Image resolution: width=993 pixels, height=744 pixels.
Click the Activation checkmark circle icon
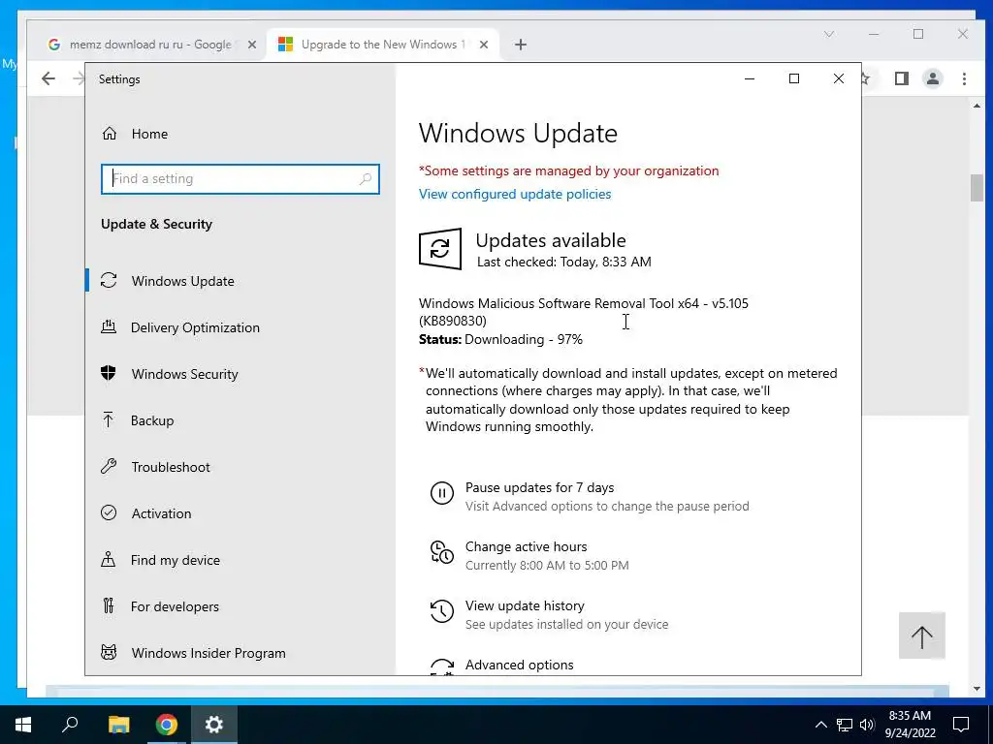pos(109,512)
